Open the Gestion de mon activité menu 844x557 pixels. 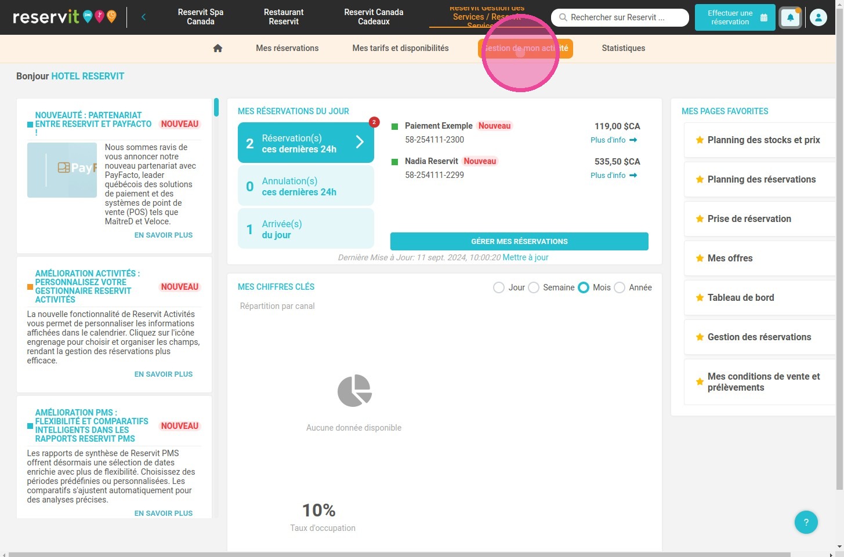(526, 48)
